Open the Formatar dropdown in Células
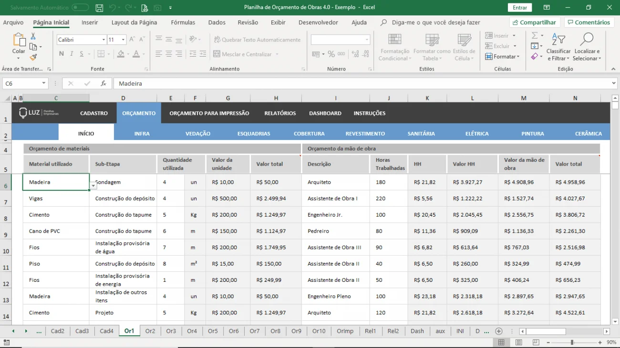Image resolution: width=620 pixels, height=348 pixels. pyautogui.click(x=502, y=57)
